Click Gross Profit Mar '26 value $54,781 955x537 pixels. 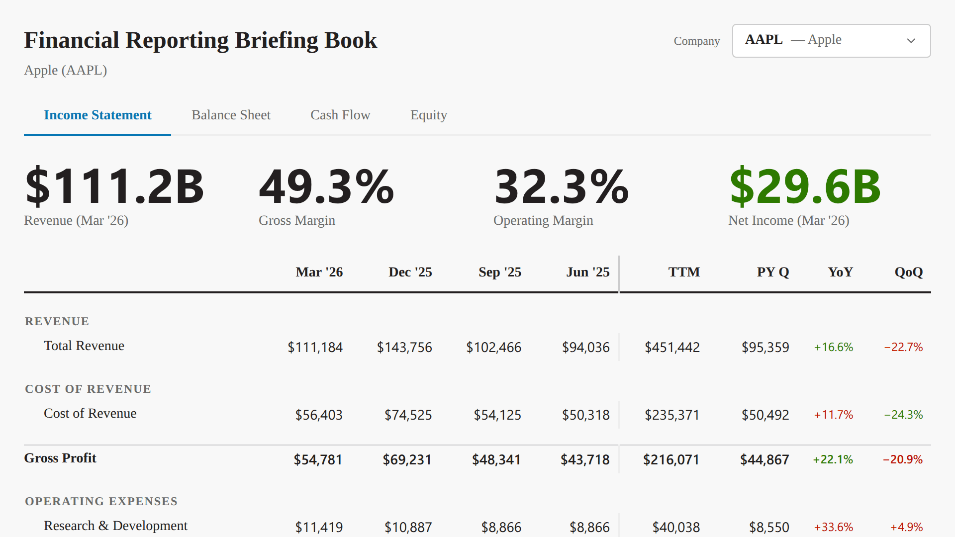pyautogui.click(x=318, y=459)
